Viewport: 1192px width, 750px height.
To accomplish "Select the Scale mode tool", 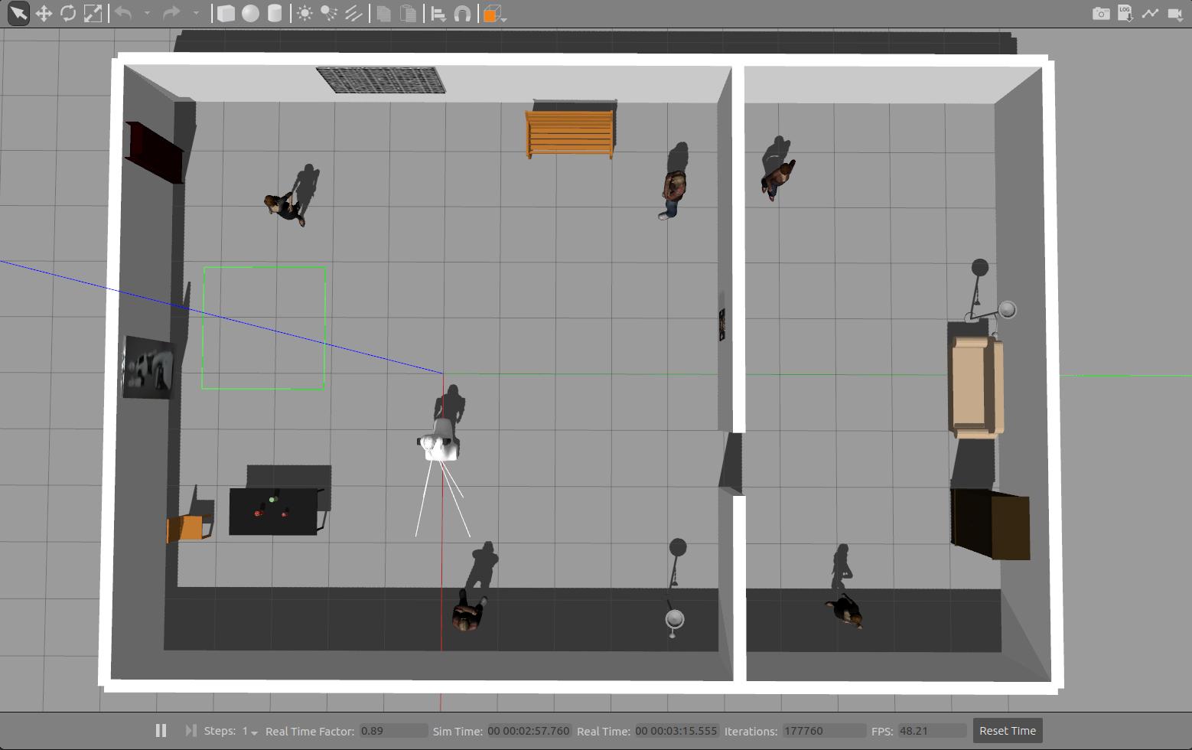I will point(93,14).
